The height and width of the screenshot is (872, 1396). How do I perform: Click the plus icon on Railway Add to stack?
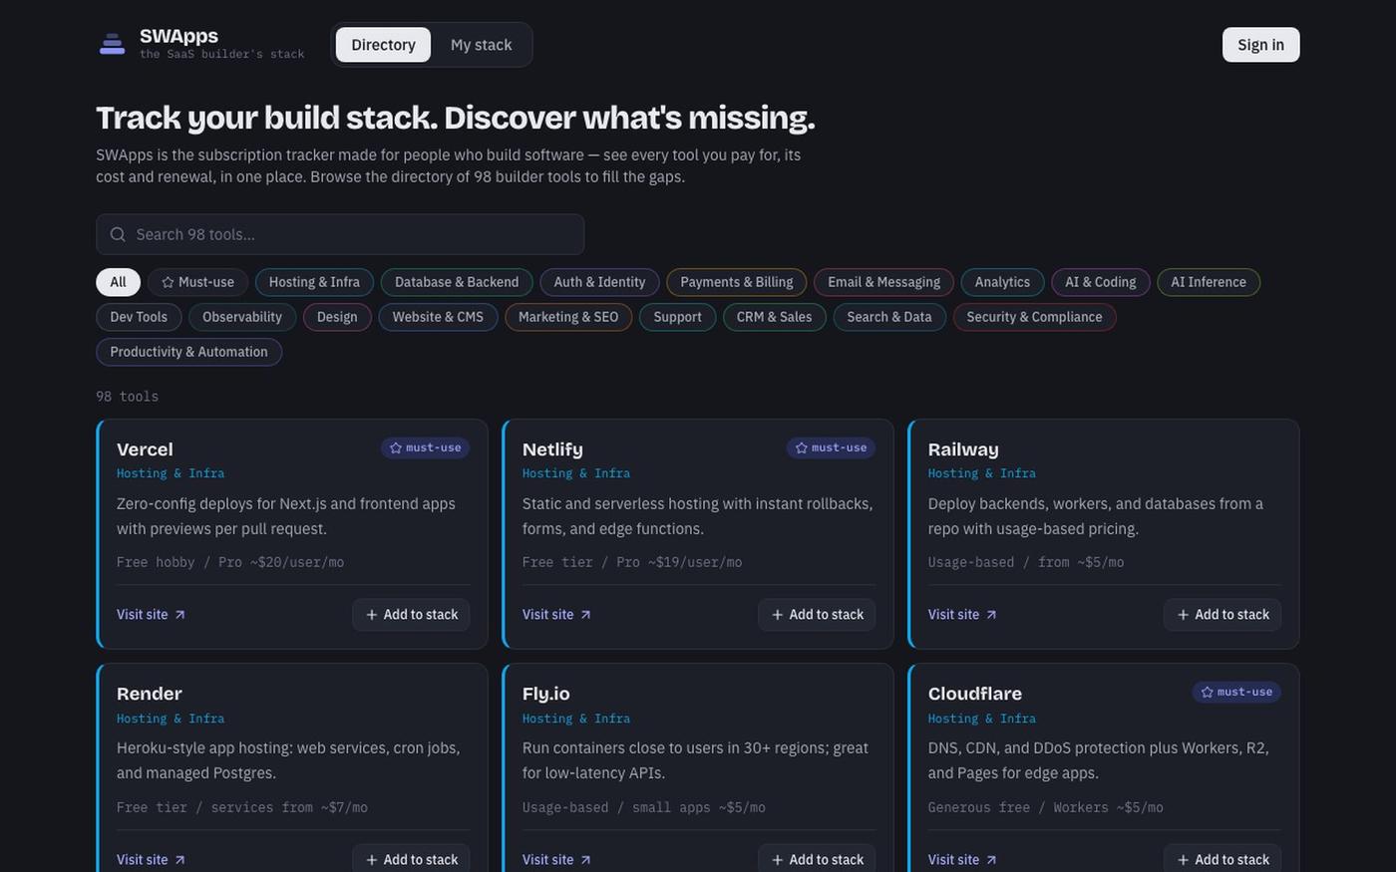1184,615
